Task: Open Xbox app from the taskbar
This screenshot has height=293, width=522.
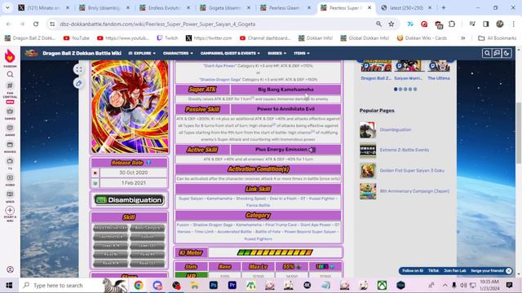Action: [382, 285]
